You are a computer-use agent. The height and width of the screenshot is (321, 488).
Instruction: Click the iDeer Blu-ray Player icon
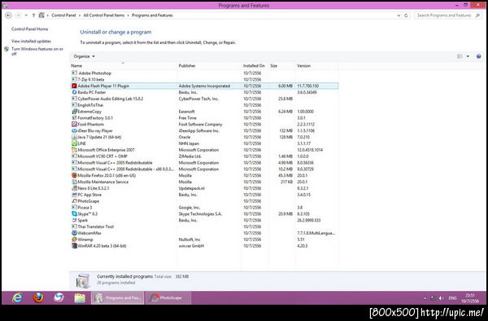point(74,130)
